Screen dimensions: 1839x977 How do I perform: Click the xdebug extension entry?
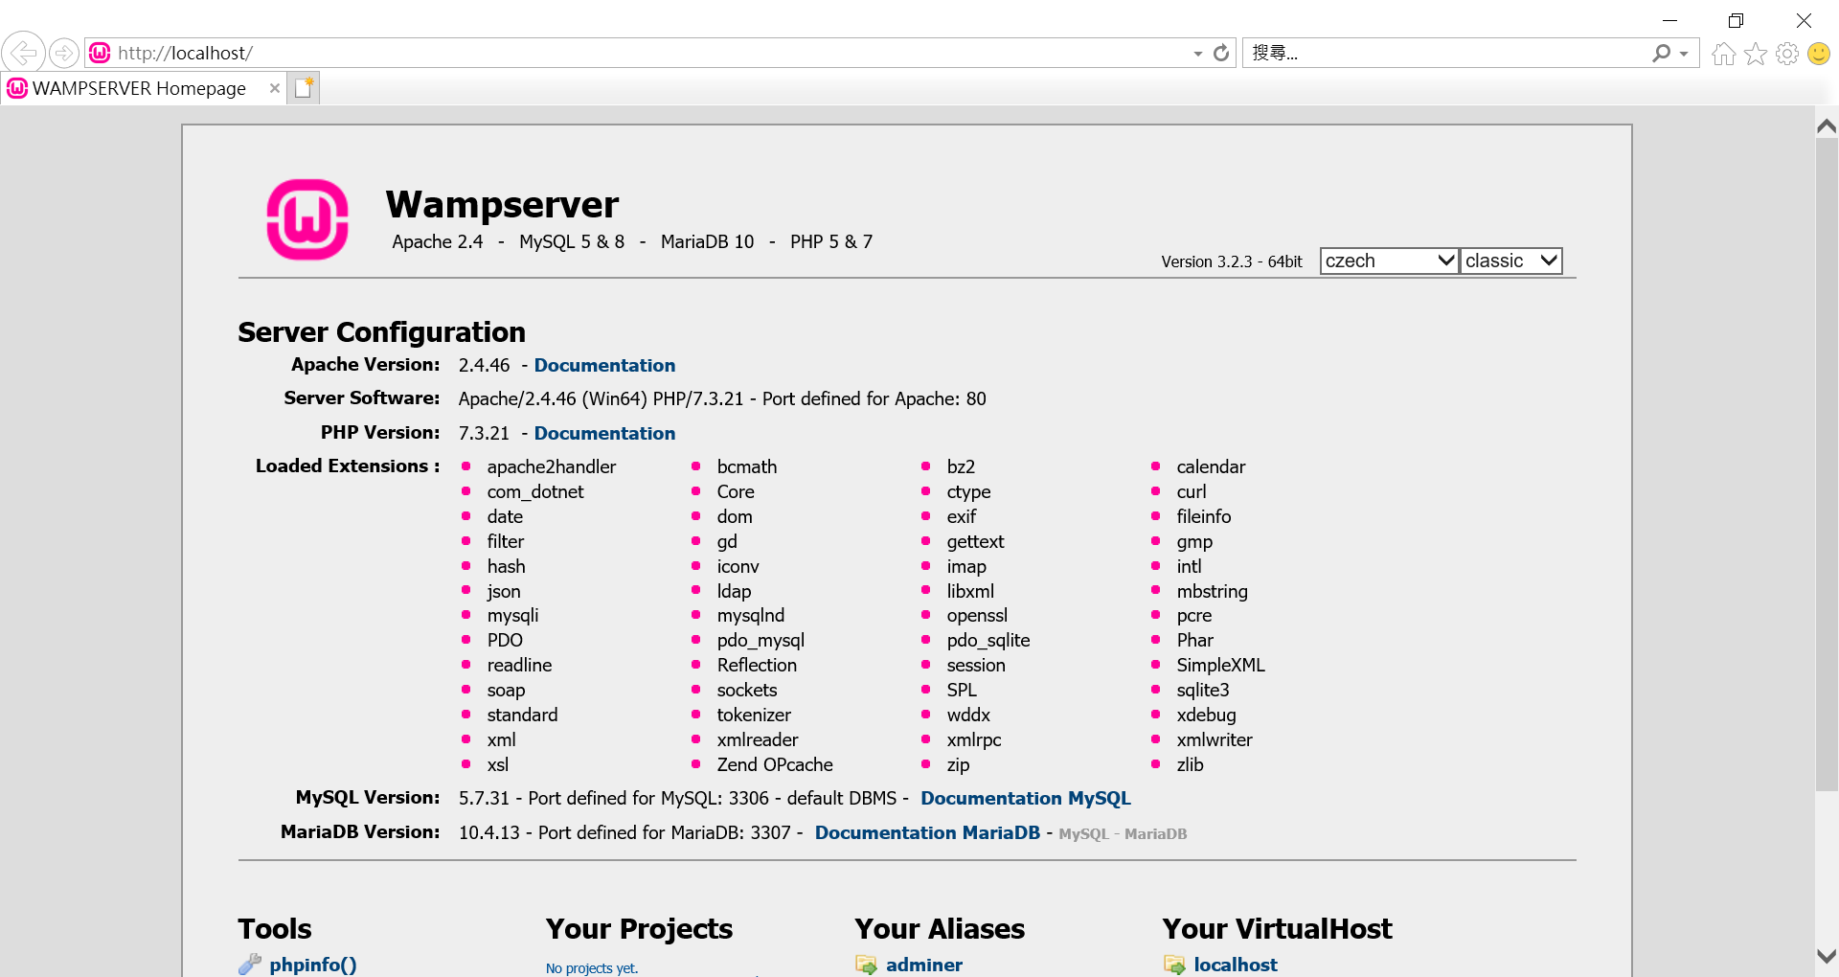1206,715
